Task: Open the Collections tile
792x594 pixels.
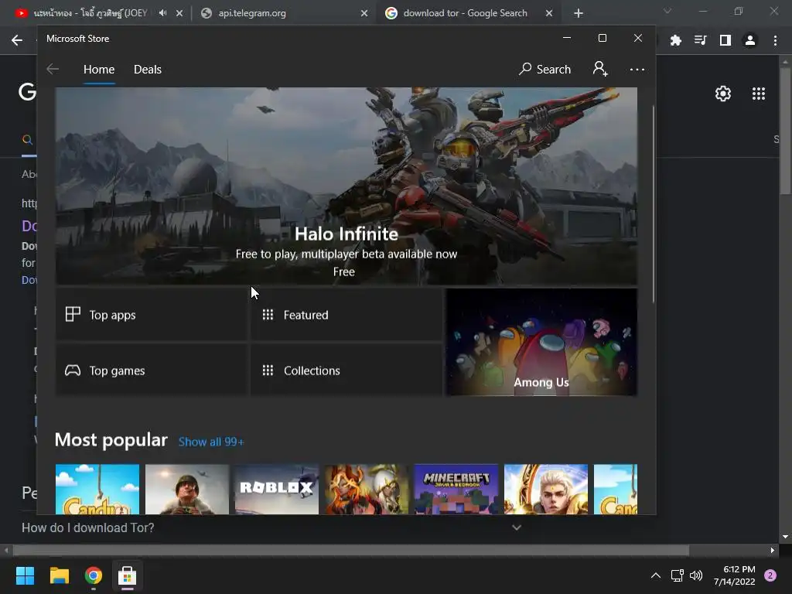Action: [x=346, y=370]
